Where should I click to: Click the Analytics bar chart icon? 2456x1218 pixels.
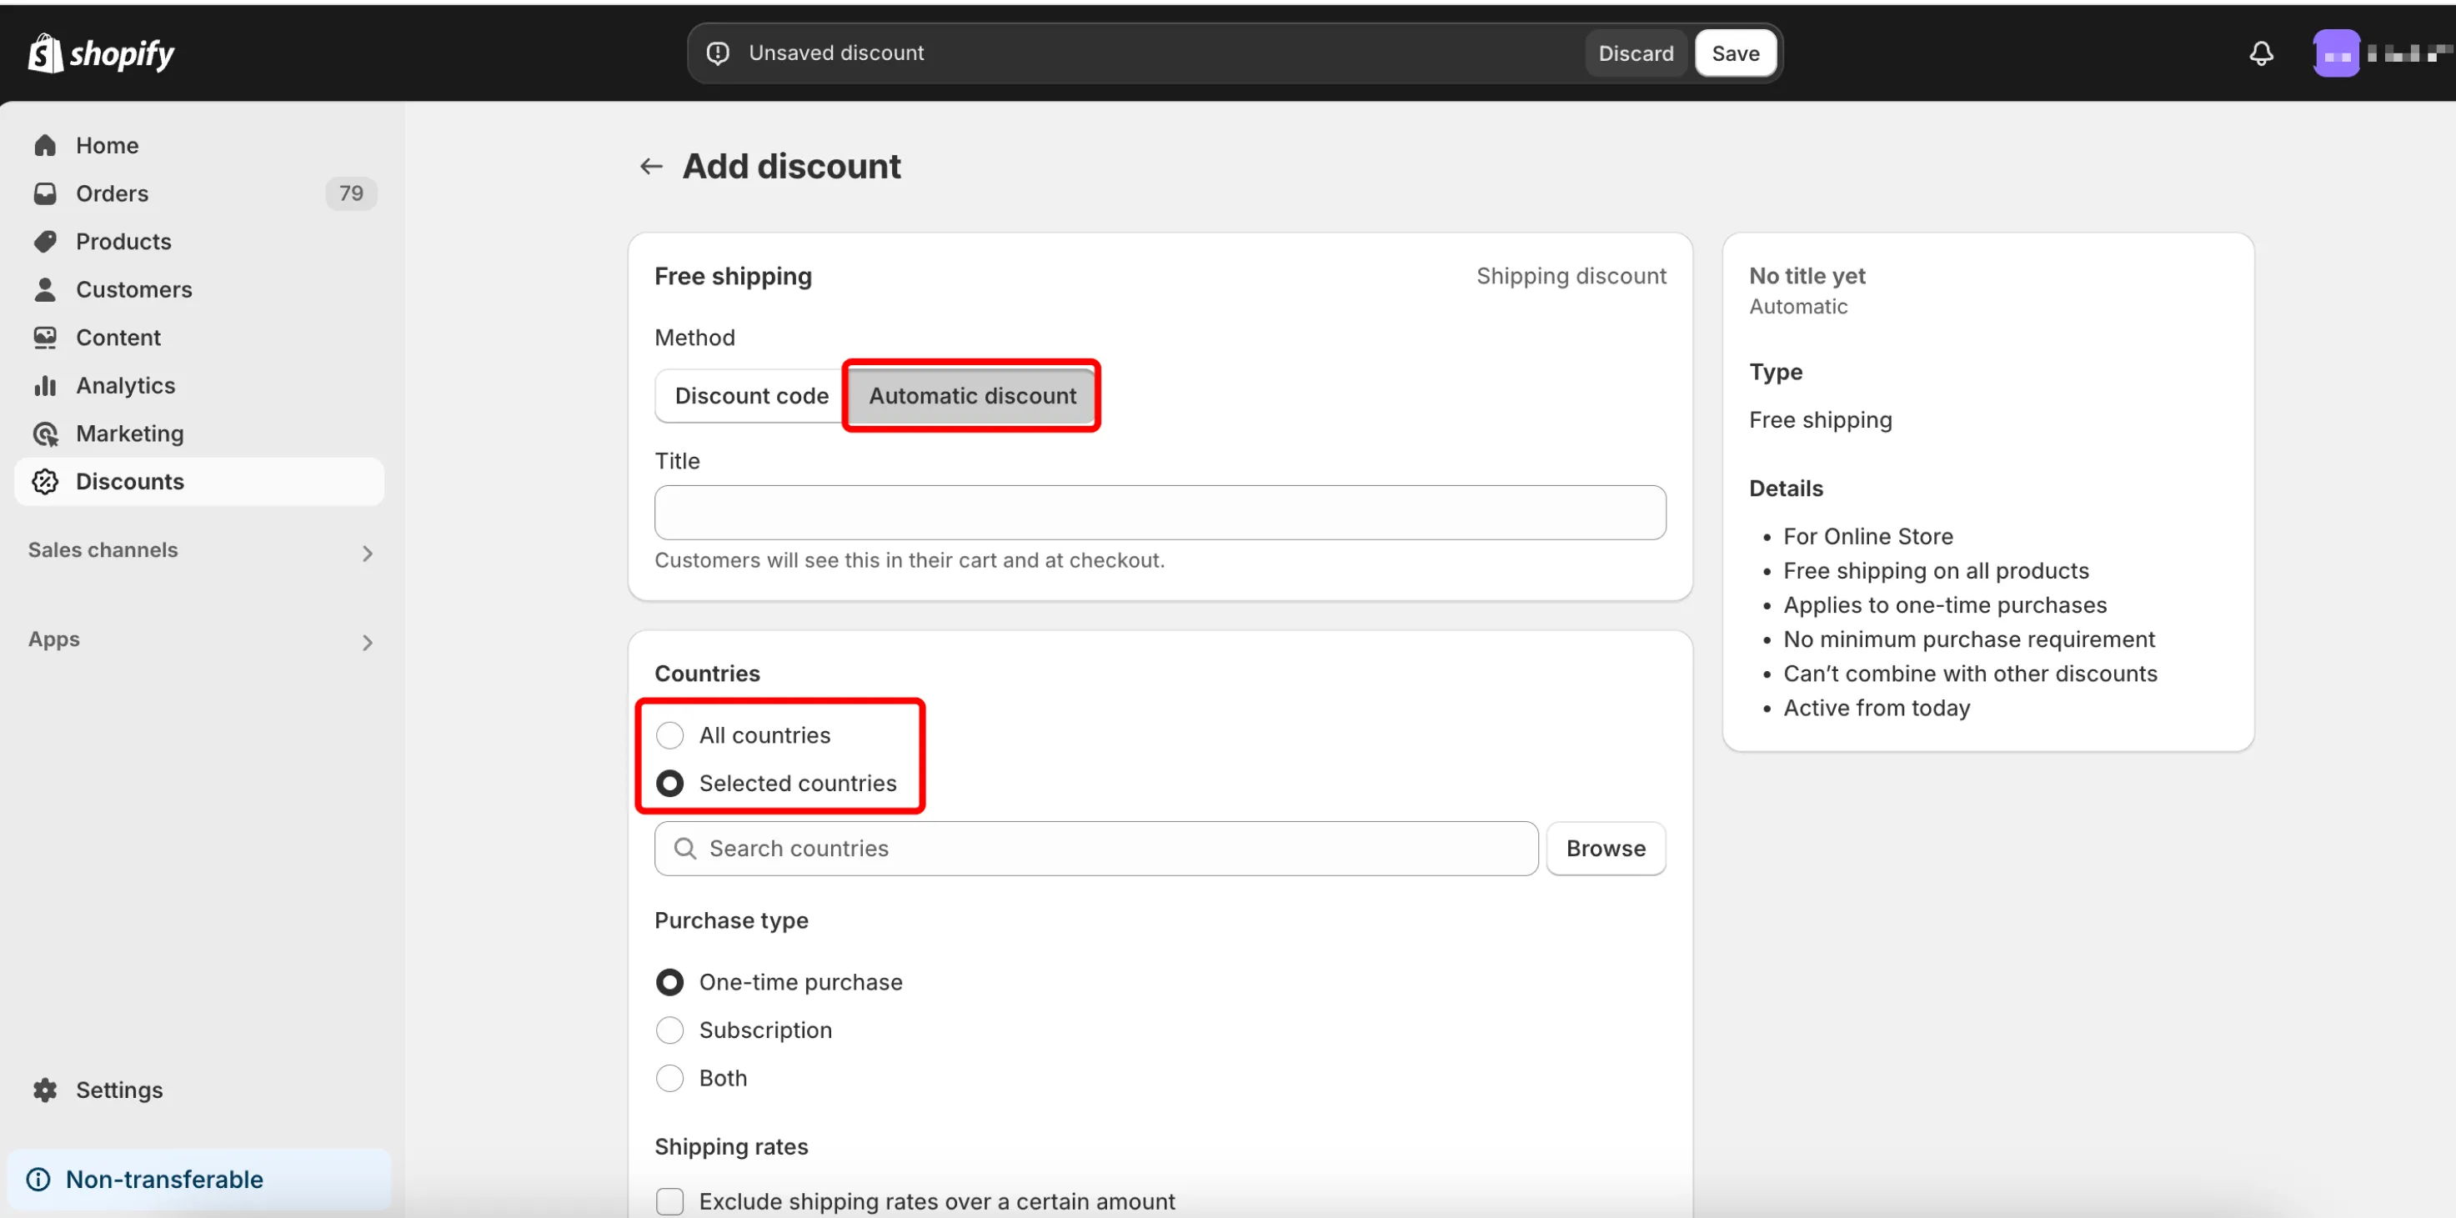(45, 385)
